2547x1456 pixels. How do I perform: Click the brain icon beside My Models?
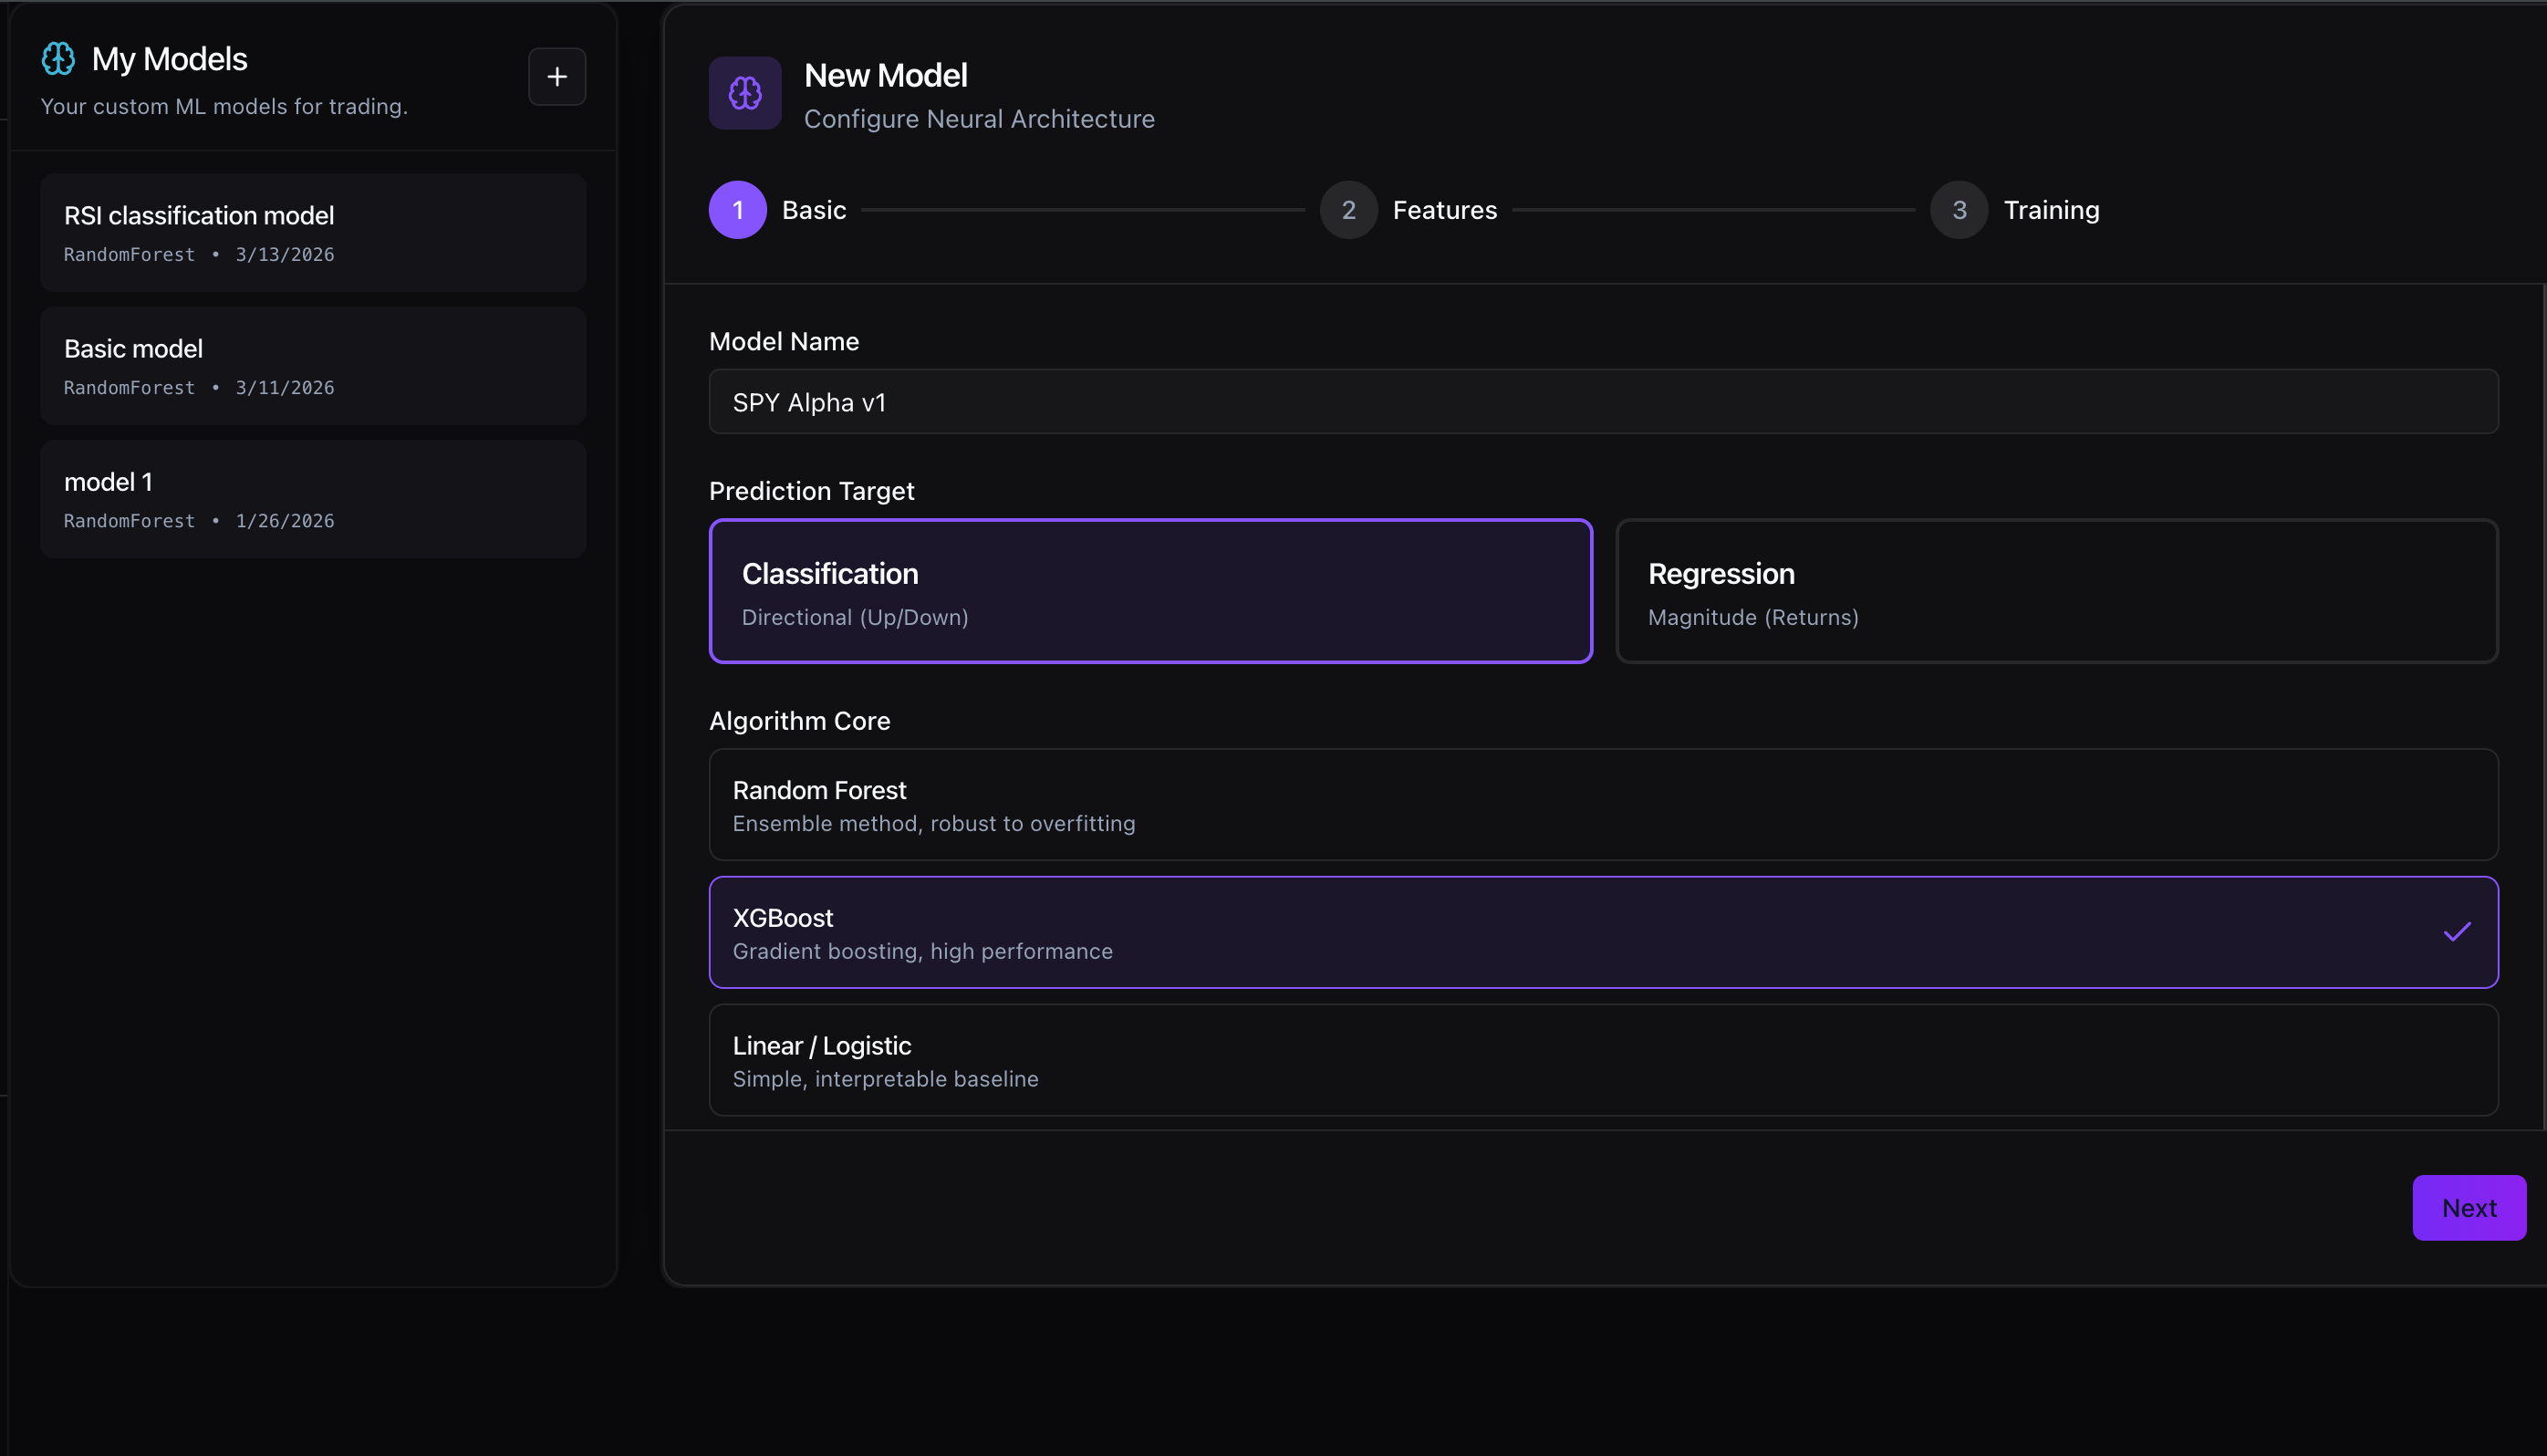[58, 59]
